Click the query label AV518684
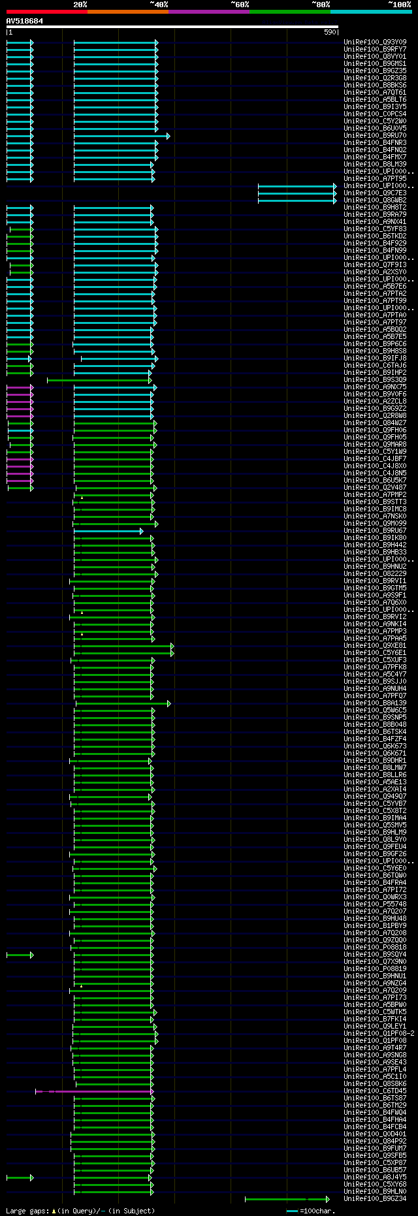 coord(25,21)
